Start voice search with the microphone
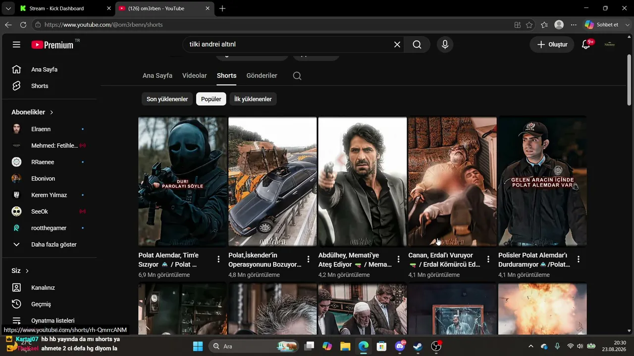 [445, 44]
